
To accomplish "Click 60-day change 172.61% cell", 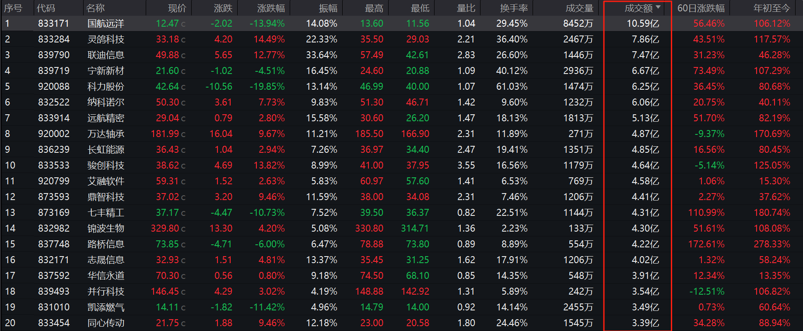I will [706, 244].
